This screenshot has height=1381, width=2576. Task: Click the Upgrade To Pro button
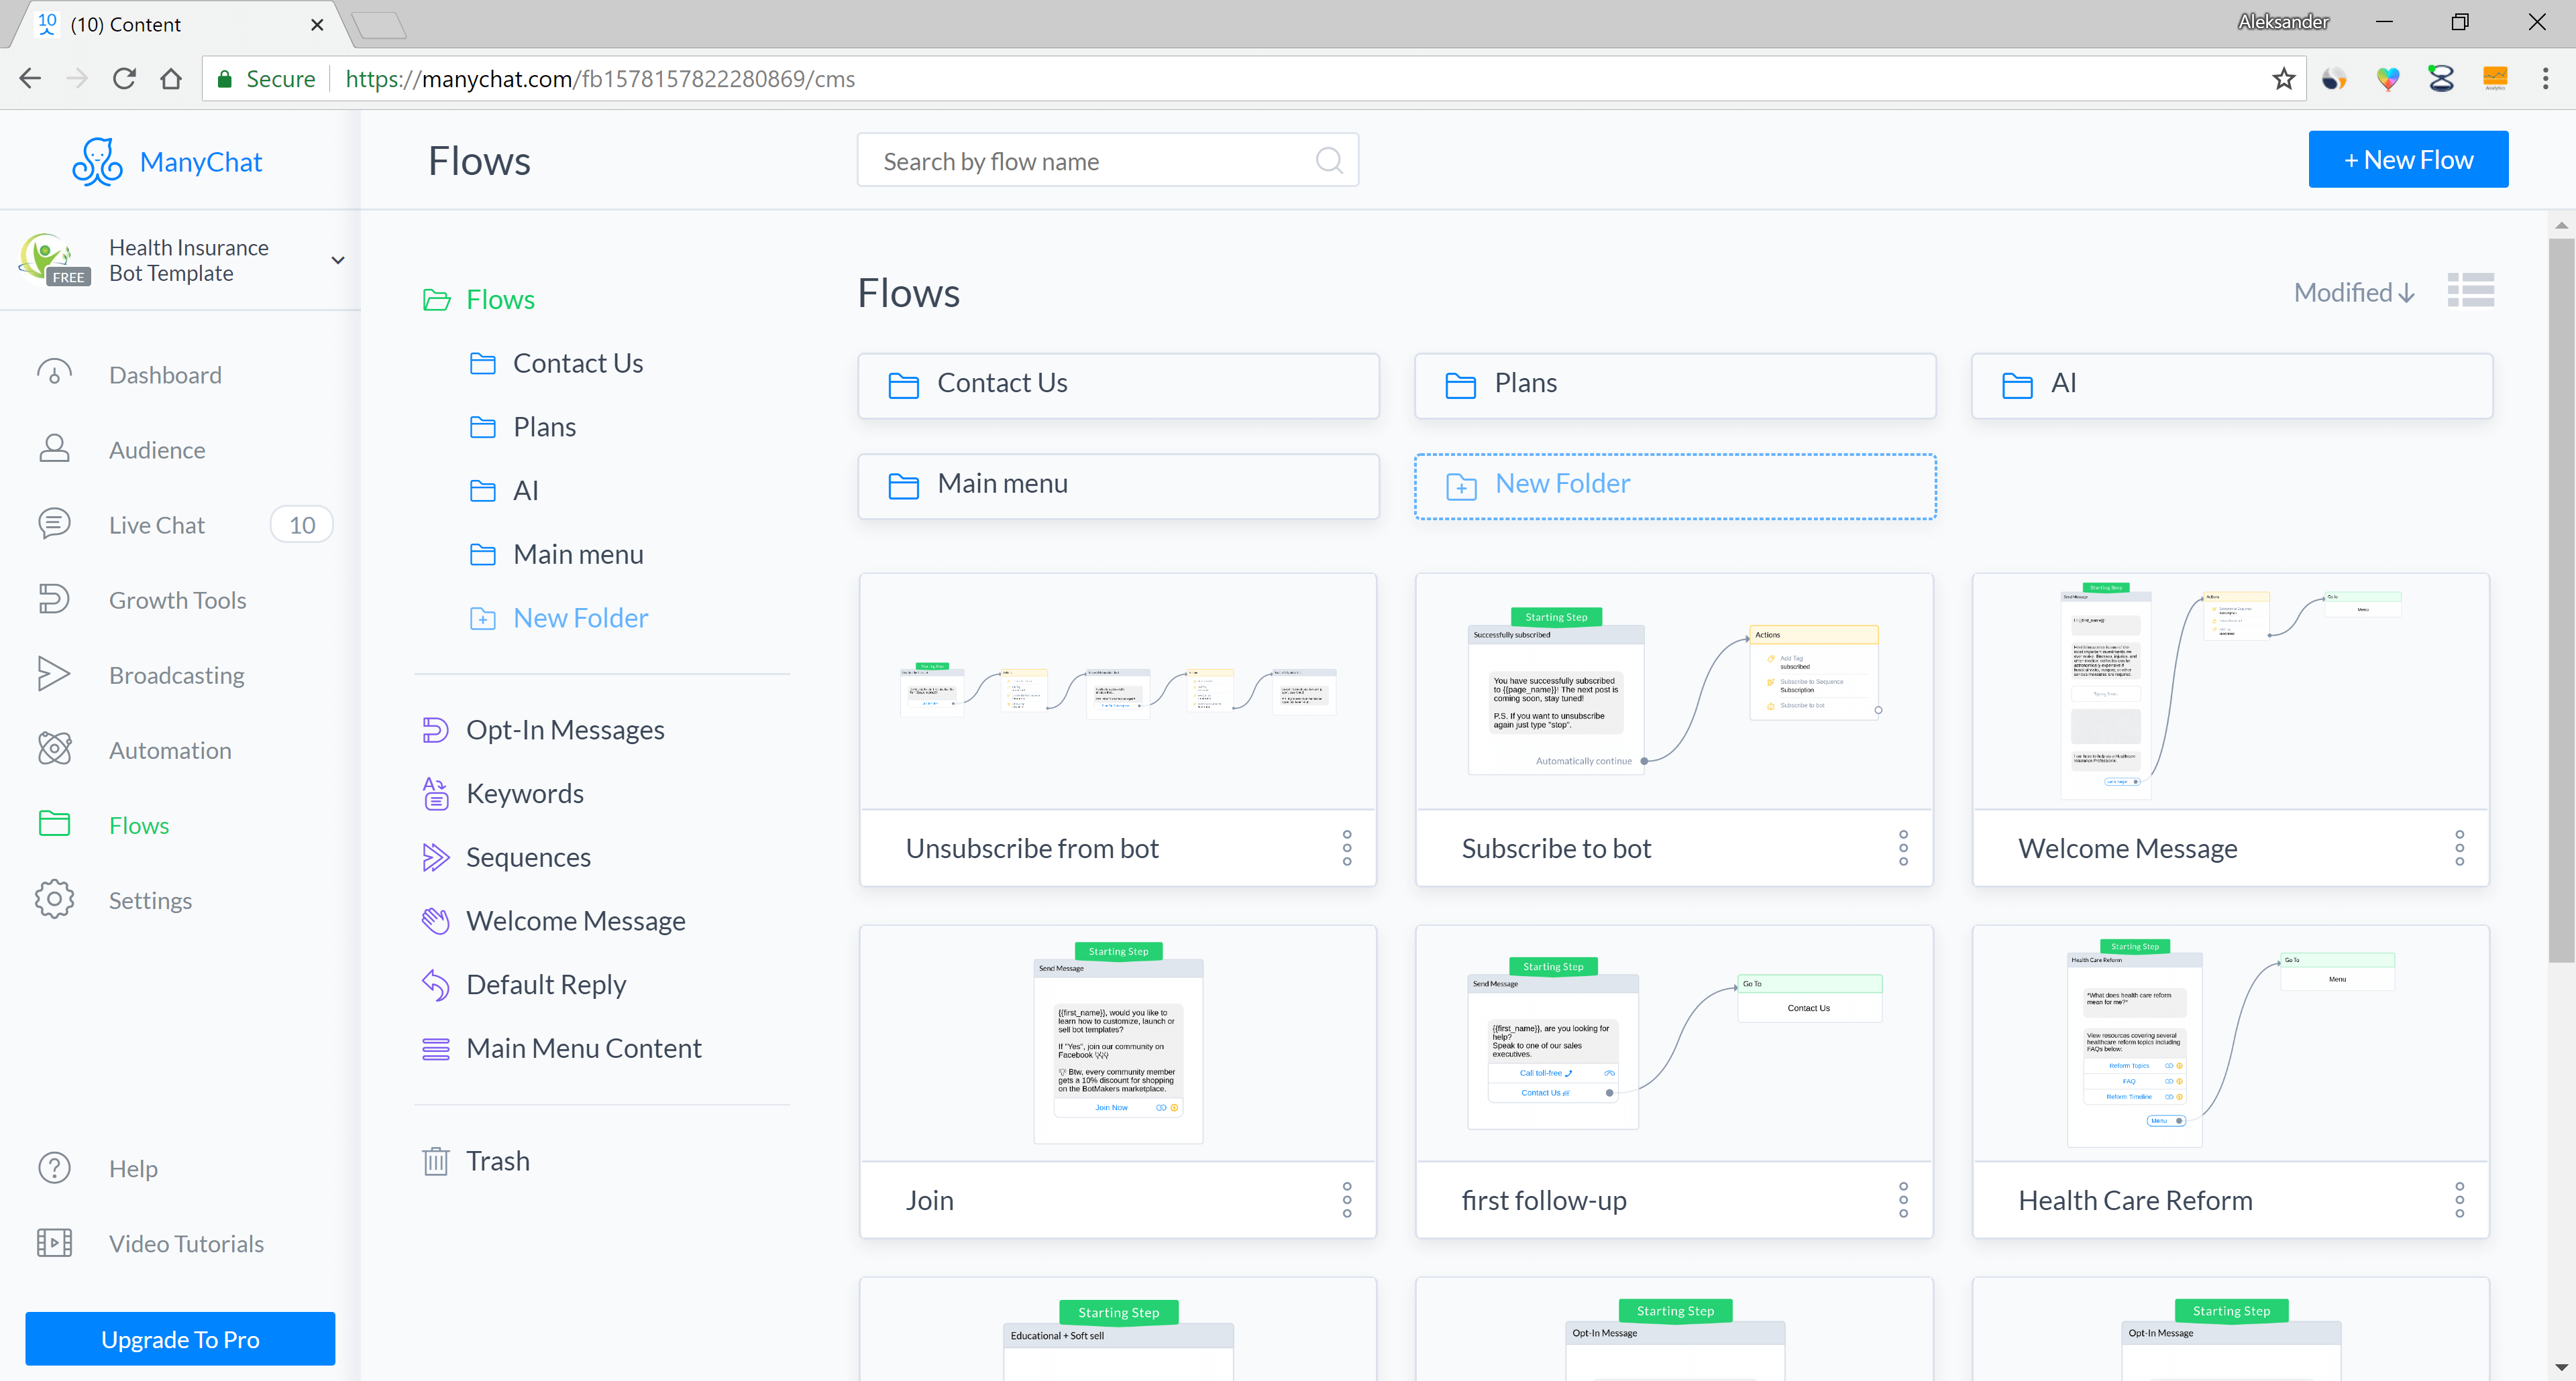180,1338
